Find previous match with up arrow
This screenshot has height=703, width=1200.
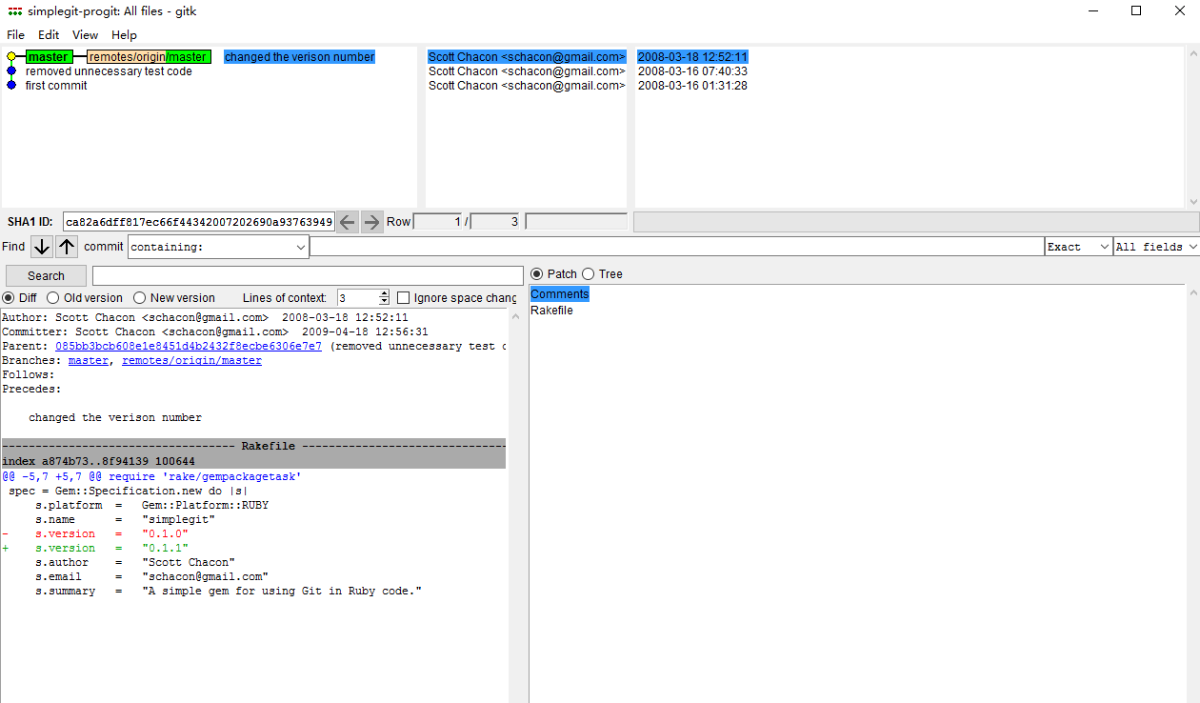tap(66, 247)
